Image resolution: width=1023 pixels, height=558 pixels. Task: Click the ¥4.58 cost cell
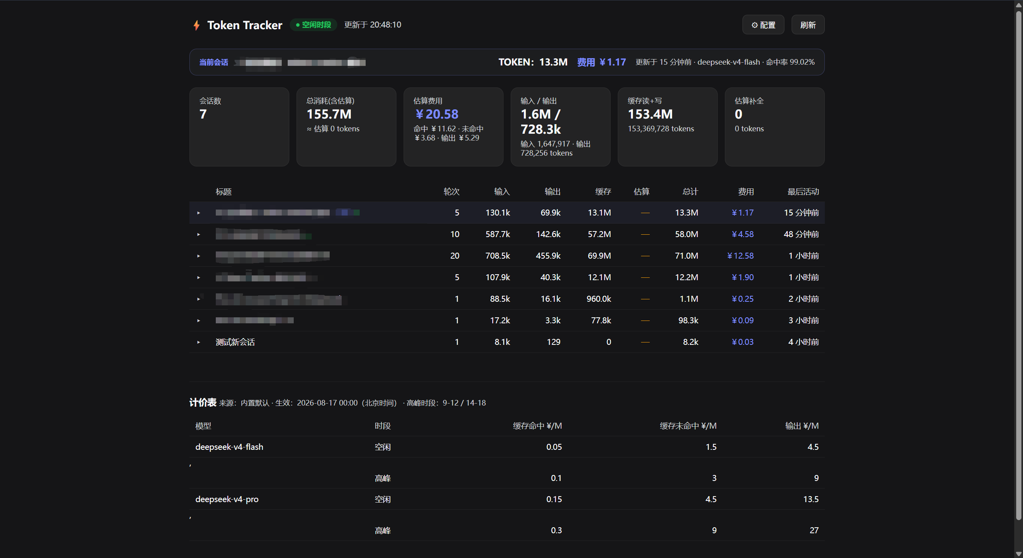[742, 234]
